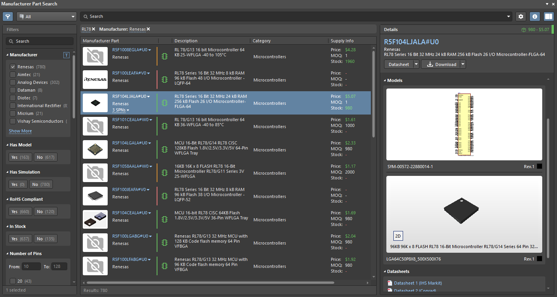Collapse the Manufacturer filter section

click(7, 55)
